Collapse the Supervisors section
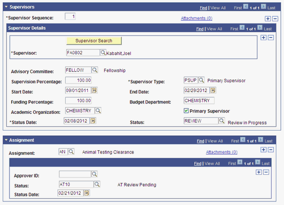This screenshot has width=284, height=205. click(x=6, y=7)
